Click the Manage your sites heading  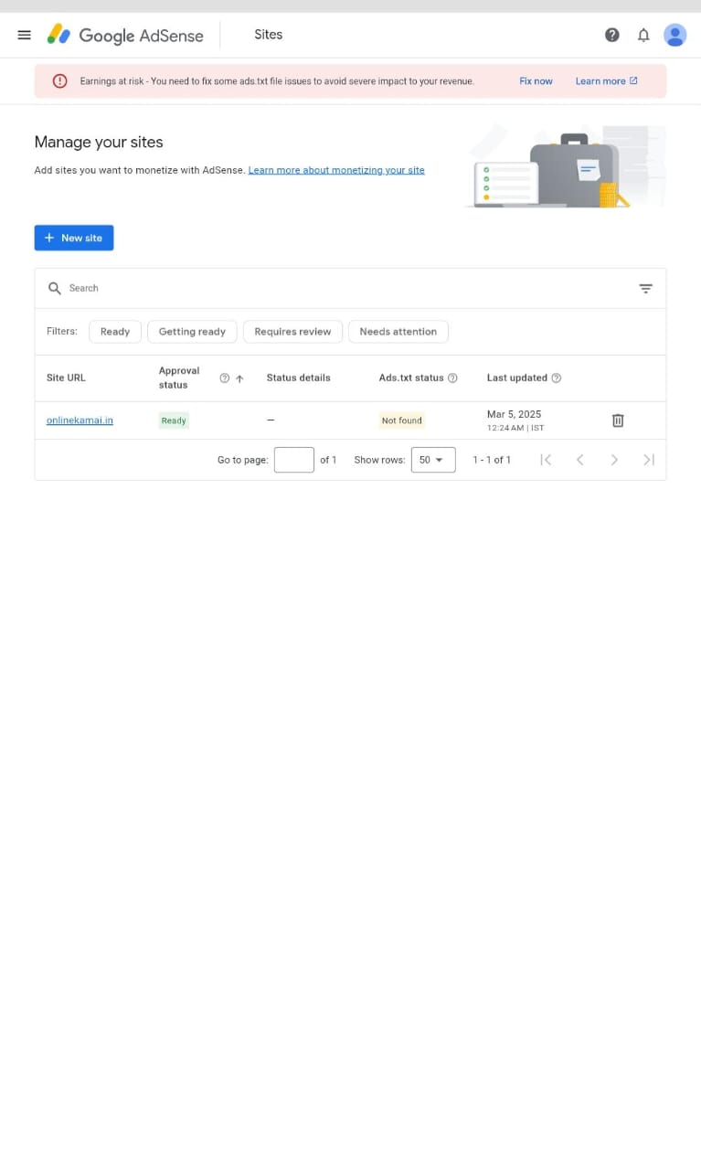pyautogui.click(x=99, y=142)
